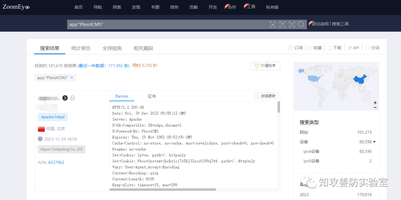Viewport: 401px width, 200px height.
Task: Select the 证书 tab
Action: [151, 96]
